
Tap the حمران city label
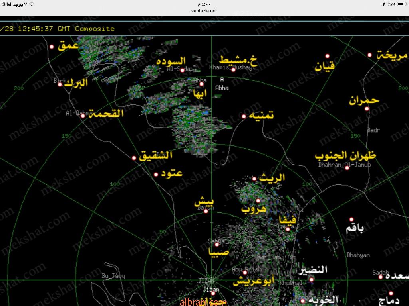[364, 100]
